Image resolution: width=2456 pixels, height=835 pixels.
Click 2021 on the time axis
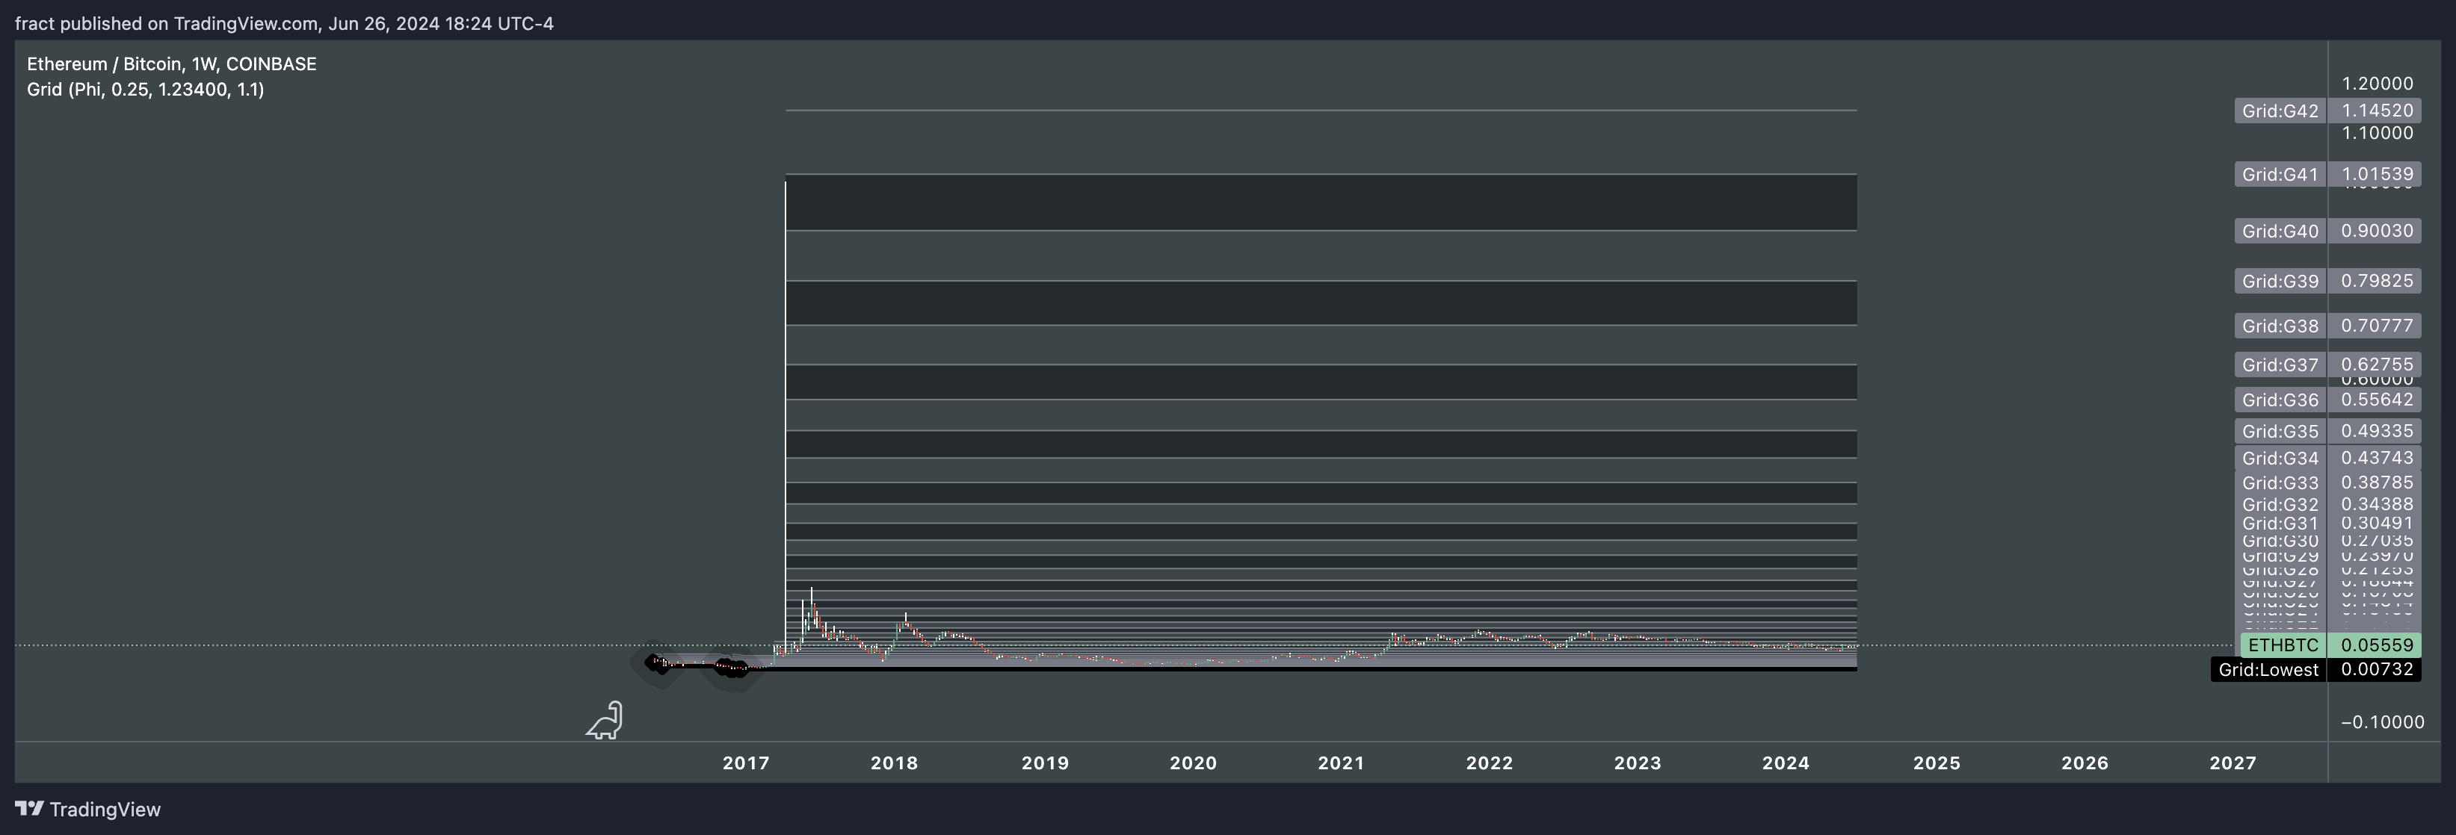1341,763
